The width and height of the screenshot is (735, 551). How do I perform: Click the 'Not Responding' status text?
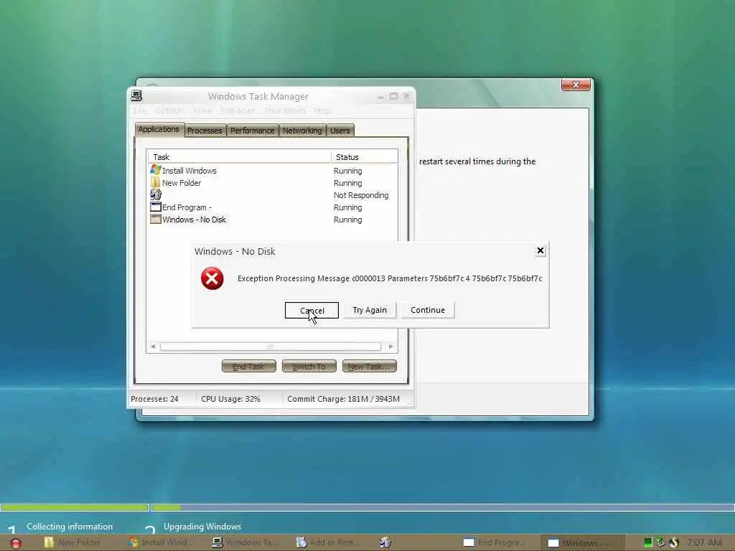coord(361,195)
